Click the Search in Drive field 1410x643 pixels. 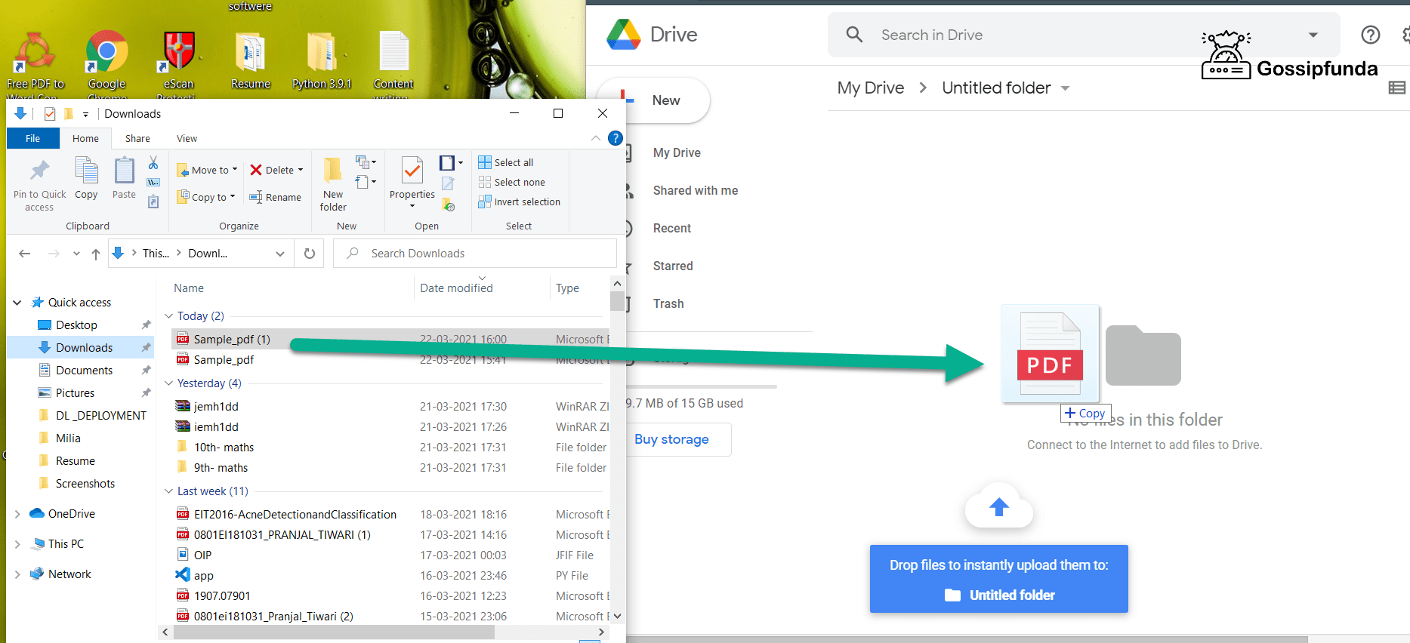[1084, 35]
